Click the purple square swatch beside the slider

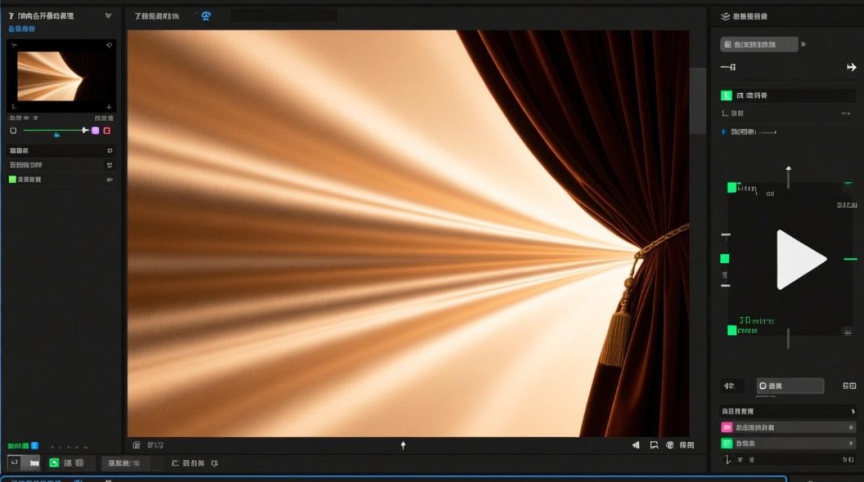[95, 130]
